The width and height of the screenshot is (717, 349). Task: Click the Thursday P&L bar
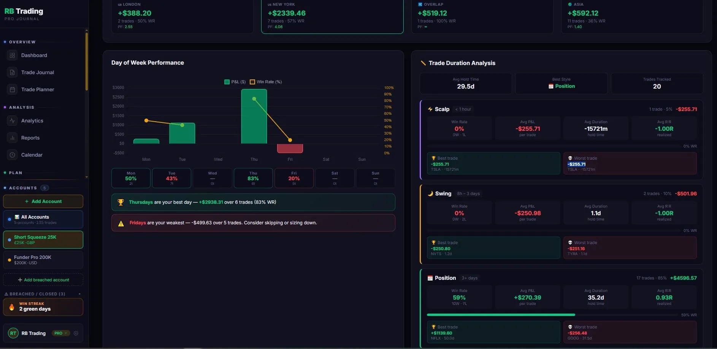click(x=254, y=116)
